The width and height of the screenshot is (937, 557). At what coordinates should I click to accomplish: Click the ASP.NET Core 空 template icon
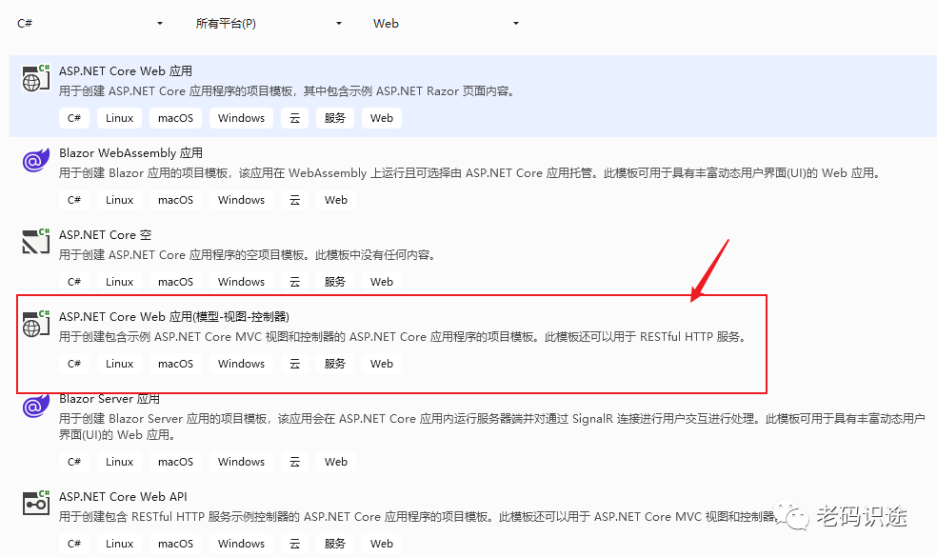click(36, 242)
